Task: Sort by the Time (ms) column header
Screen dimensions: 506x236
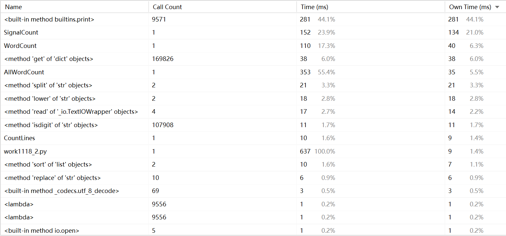Action: pyautogui.click(x=314, y=7)
